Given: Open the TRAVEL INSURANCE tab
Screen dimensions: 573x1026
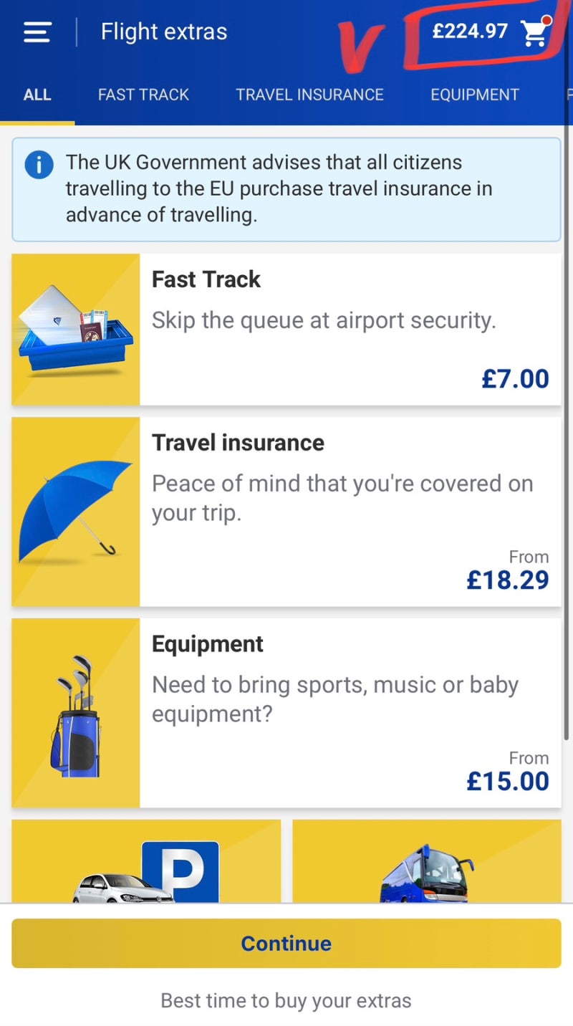Looking at the screenshot, I should pos(309,95).
